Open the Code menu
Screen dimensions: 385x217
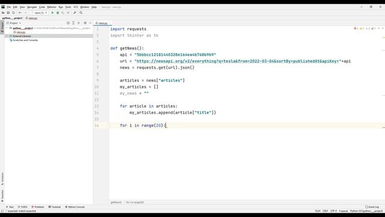tap(42, 7)
